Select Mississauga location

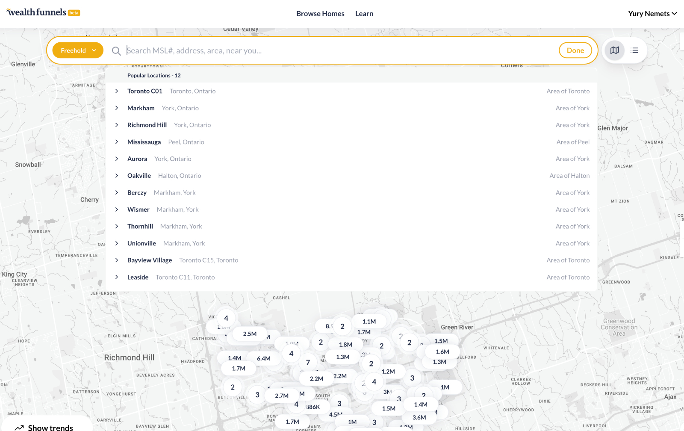[351, 142]
